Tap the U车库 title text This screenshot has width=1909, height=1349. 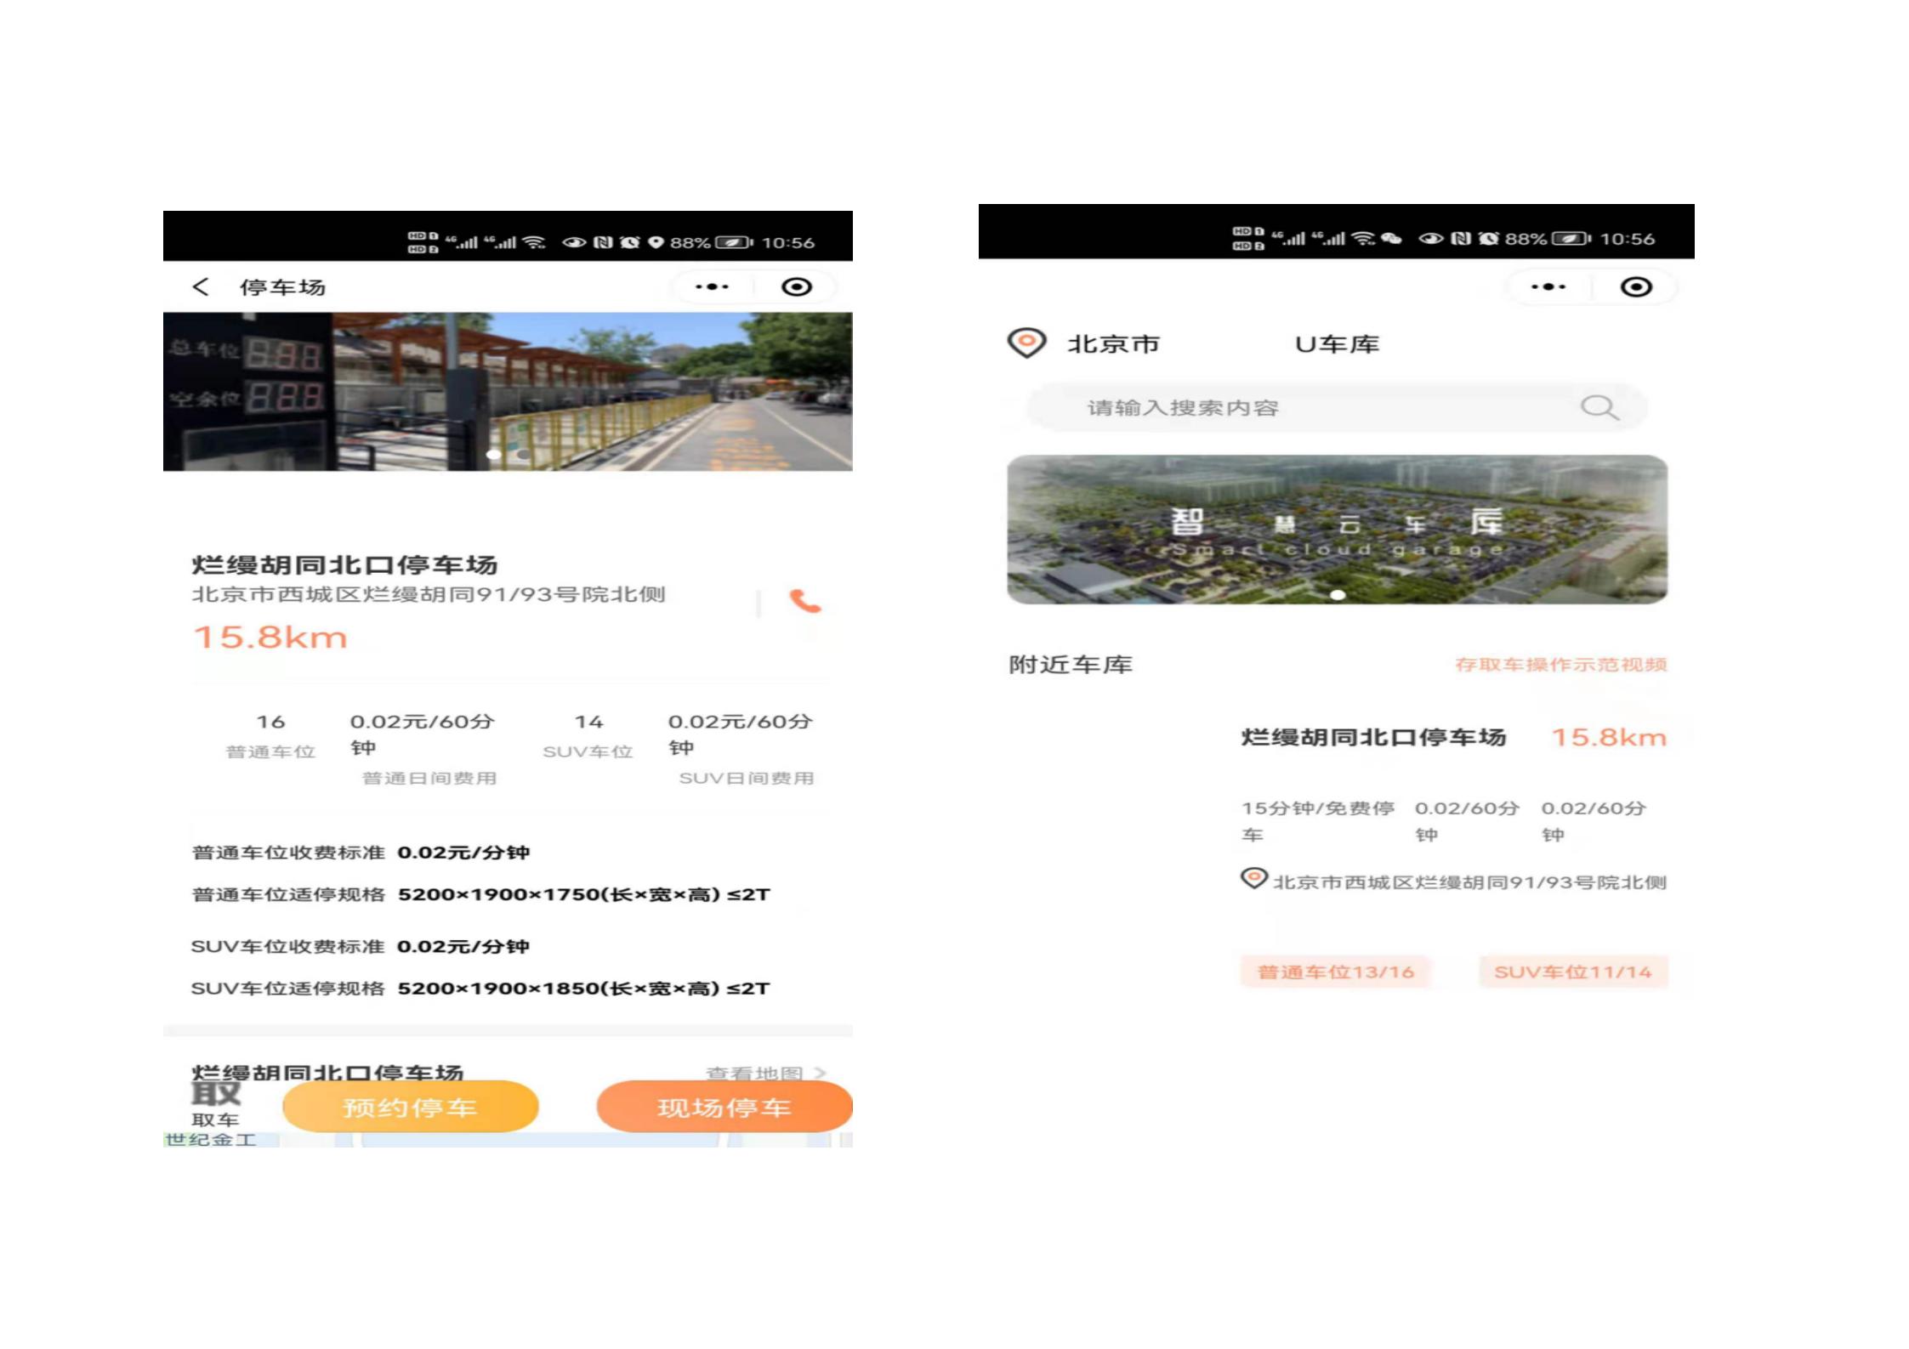tap(1338, 344)
